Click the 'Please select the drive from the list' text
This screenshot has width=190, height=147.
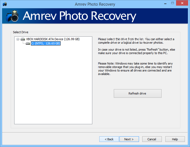[136, 41]
